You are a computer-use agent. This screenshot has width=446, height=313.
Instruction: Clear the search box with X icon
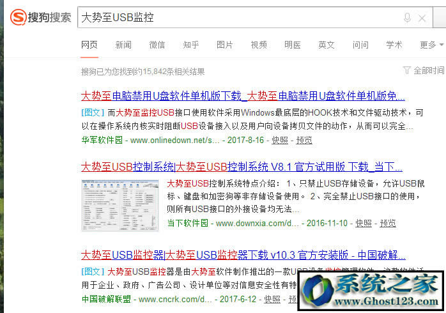422,18
